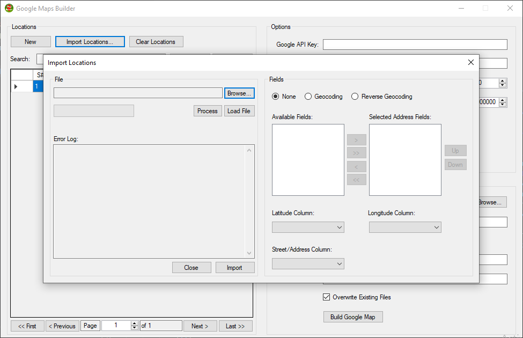Viewport: 523px width, 338px height.
Task: Open the Longitude Column dropdown
Action: pyautogui.click(x=437, y=227)
